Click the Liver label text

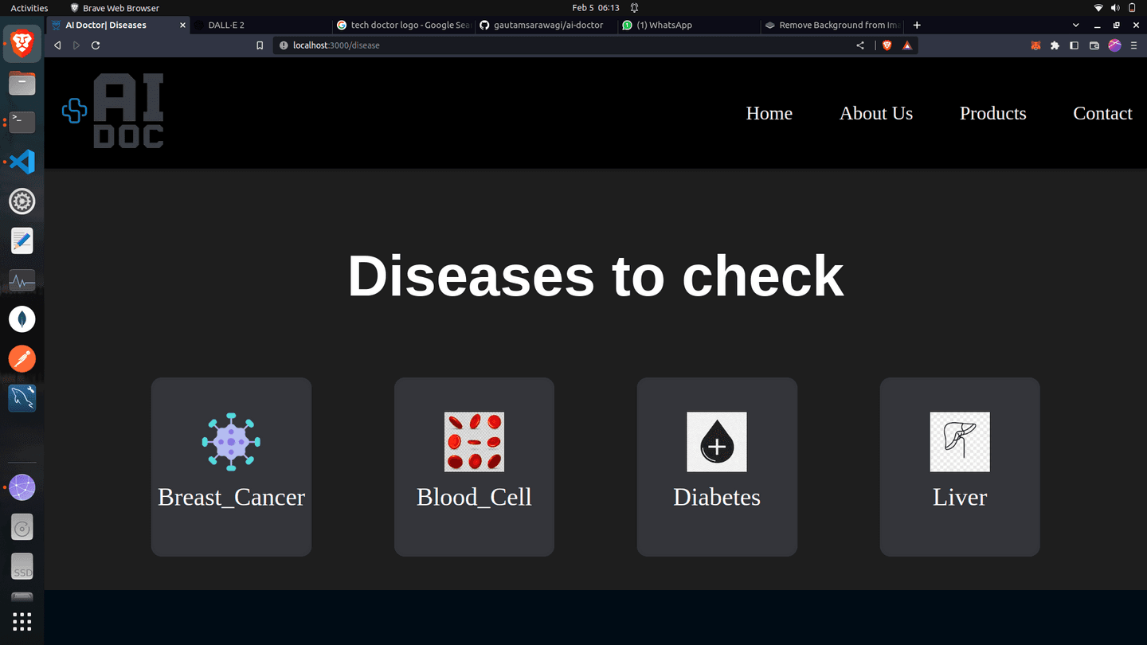pyautogui.click(x=960, y=497)
